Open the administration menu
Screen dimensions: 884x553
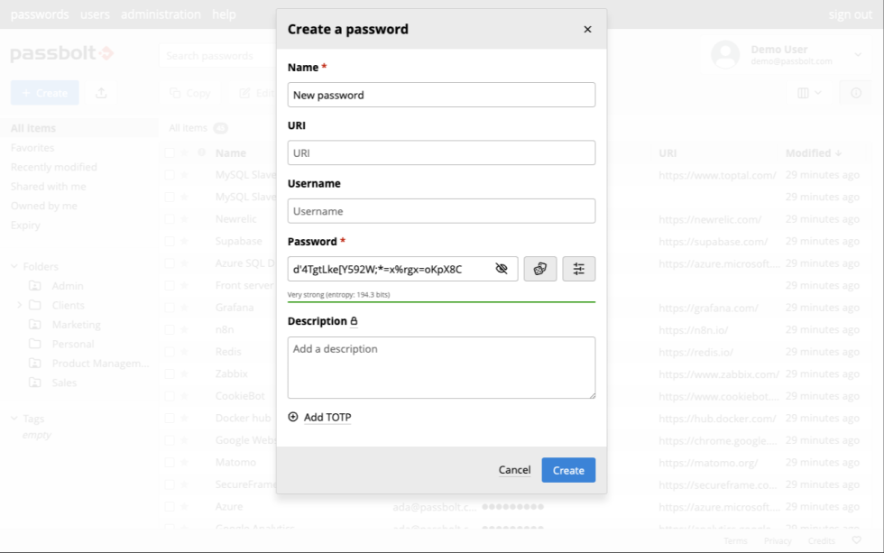pos(161,14)
